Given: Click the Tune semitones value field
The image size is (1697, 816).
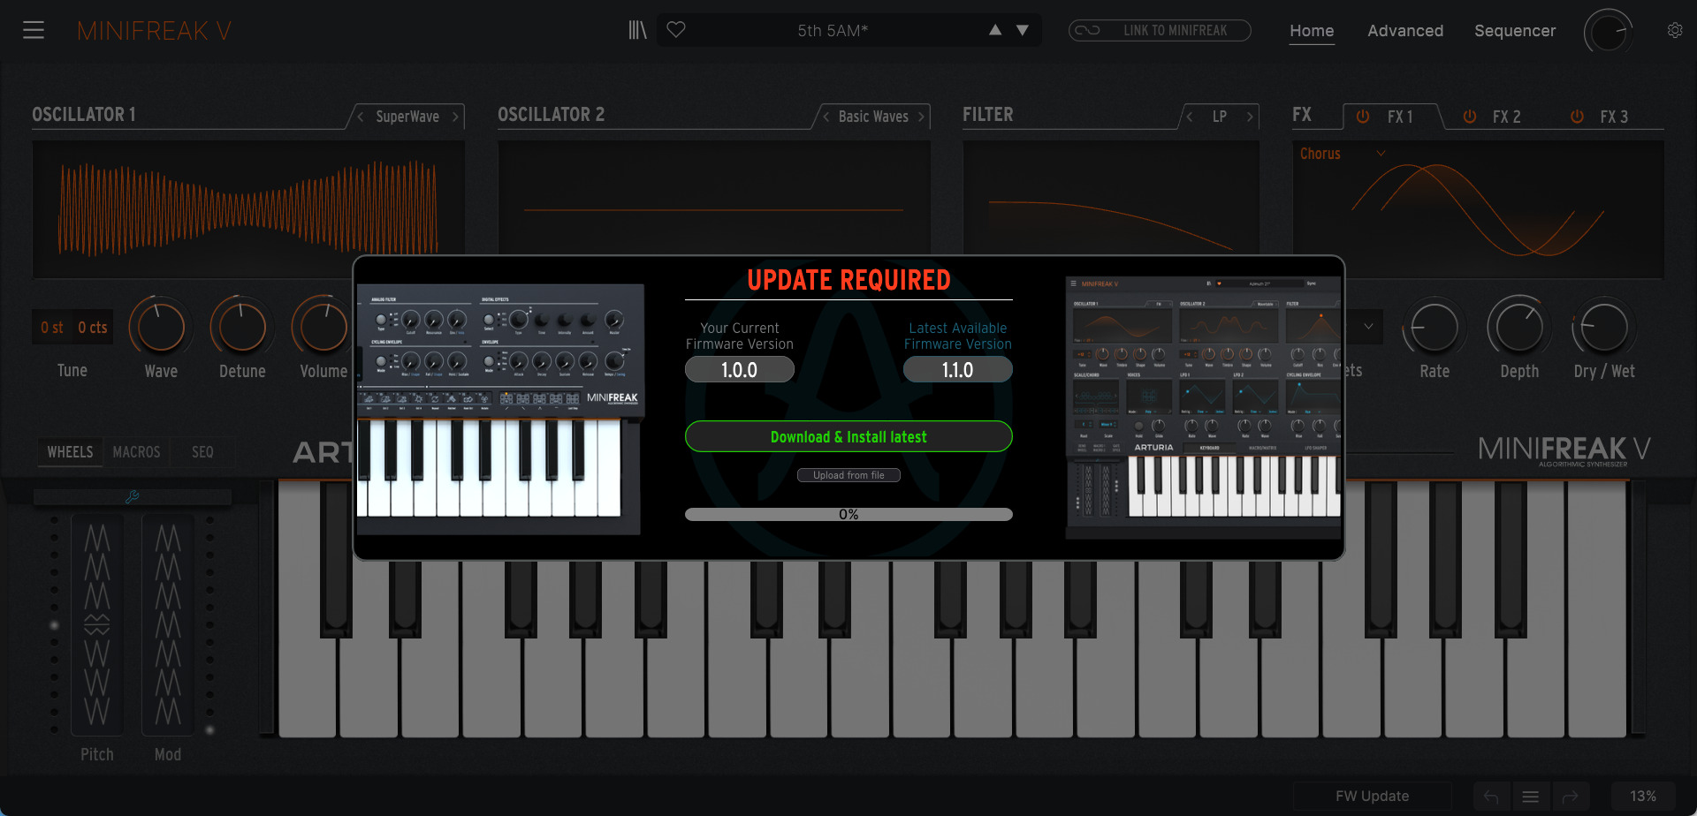Looking at the screenshot, I should (52, 328).
